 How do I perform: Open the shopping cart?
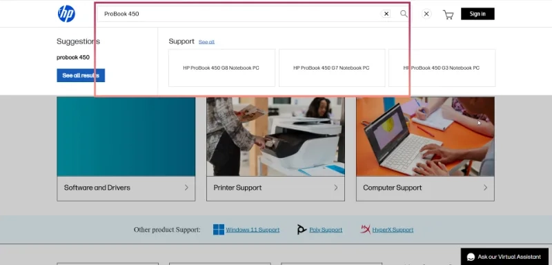[x=448, y=14]
